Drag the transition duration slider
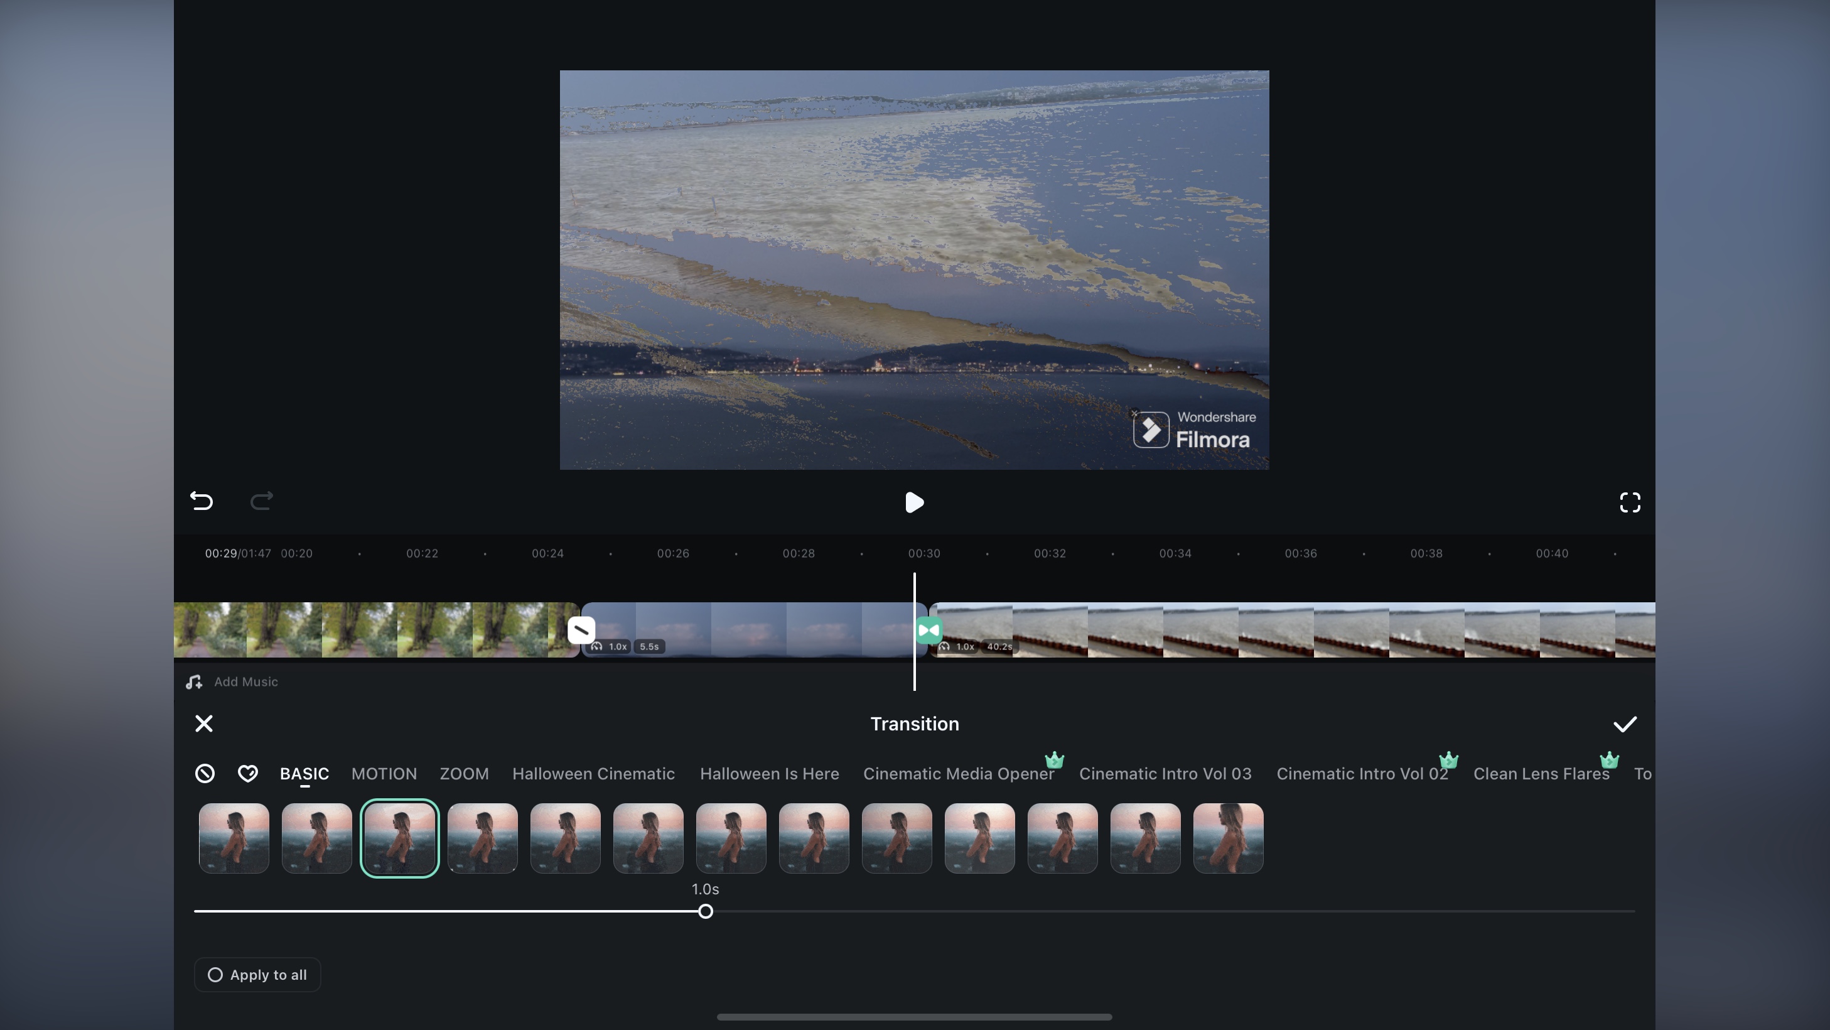 705,912
